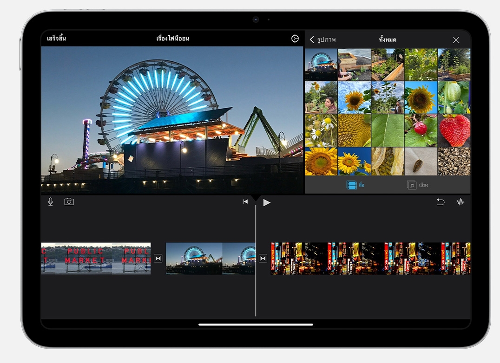
Task: Select the neon street clip in timeline
Action: coord(370,259)
